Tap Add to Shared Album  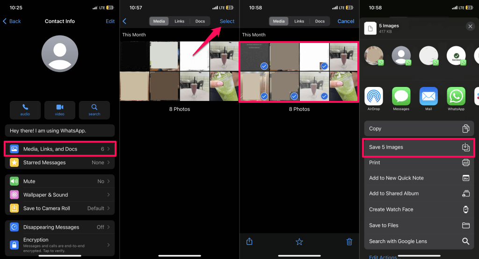(x=419, y=194)
